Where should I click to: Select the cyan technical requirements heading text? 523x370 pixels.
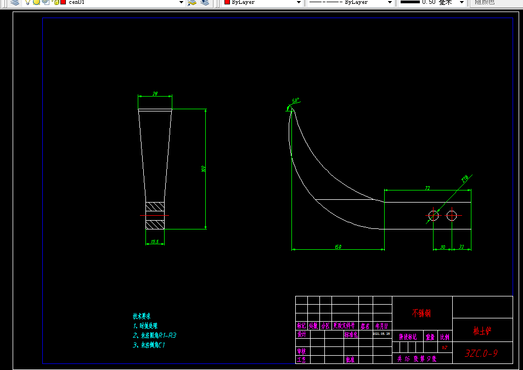pos(142,316)
